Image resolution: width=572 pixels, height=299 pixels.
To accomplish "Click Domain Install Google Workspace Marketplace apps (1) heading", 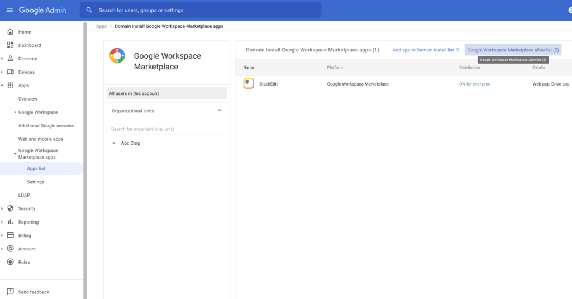I will 312,50.
